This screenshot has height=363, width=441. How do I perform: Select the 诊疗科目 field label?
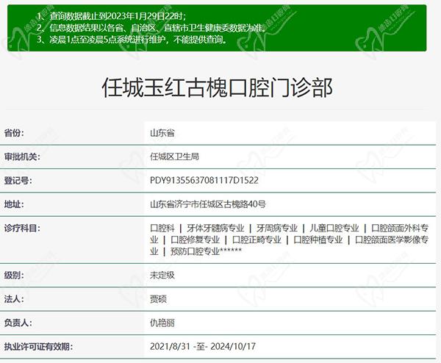22,228
